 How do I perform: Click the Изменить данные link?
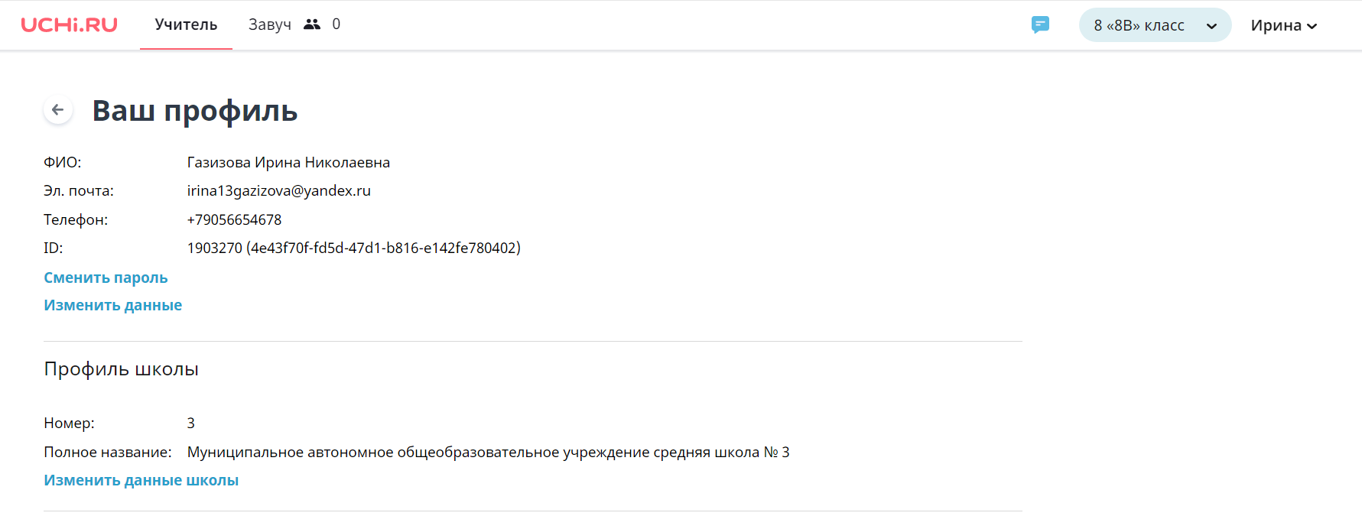[112, 305]
